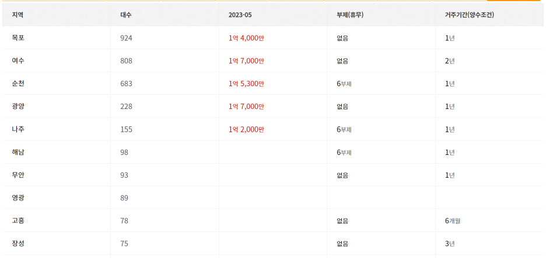Click the 89 count for 영광

click(x=124, y=198)
